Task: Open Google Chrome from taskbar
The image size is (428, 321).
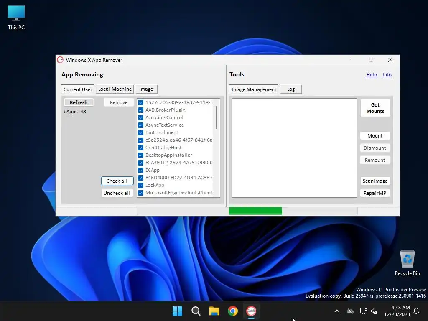Action: [233, 311]
